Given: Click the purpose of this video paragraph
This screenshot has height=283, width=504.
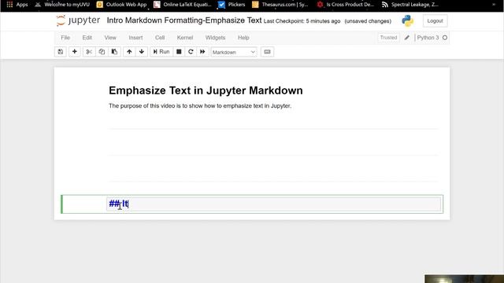Looking at the screenshot, I should (x=200, y=106).
